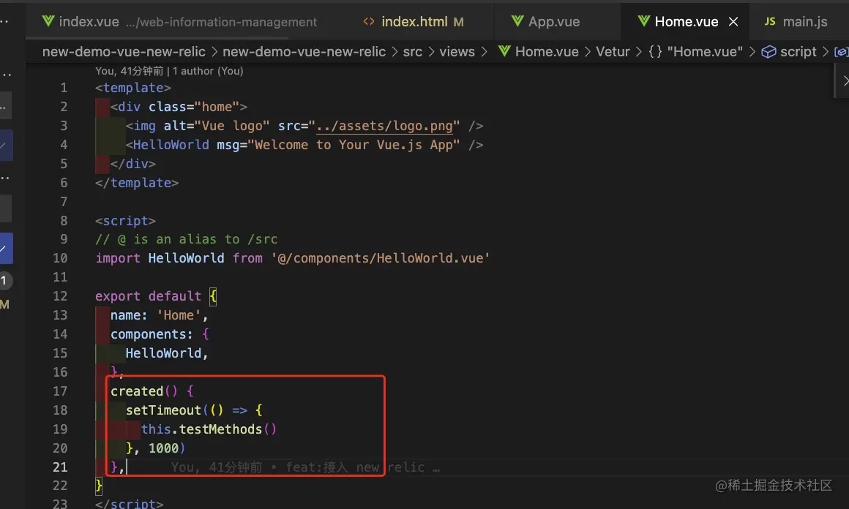Viewport: 849px width, 509px height.
Task: Close the Home.vue tab
Action: 733,22
